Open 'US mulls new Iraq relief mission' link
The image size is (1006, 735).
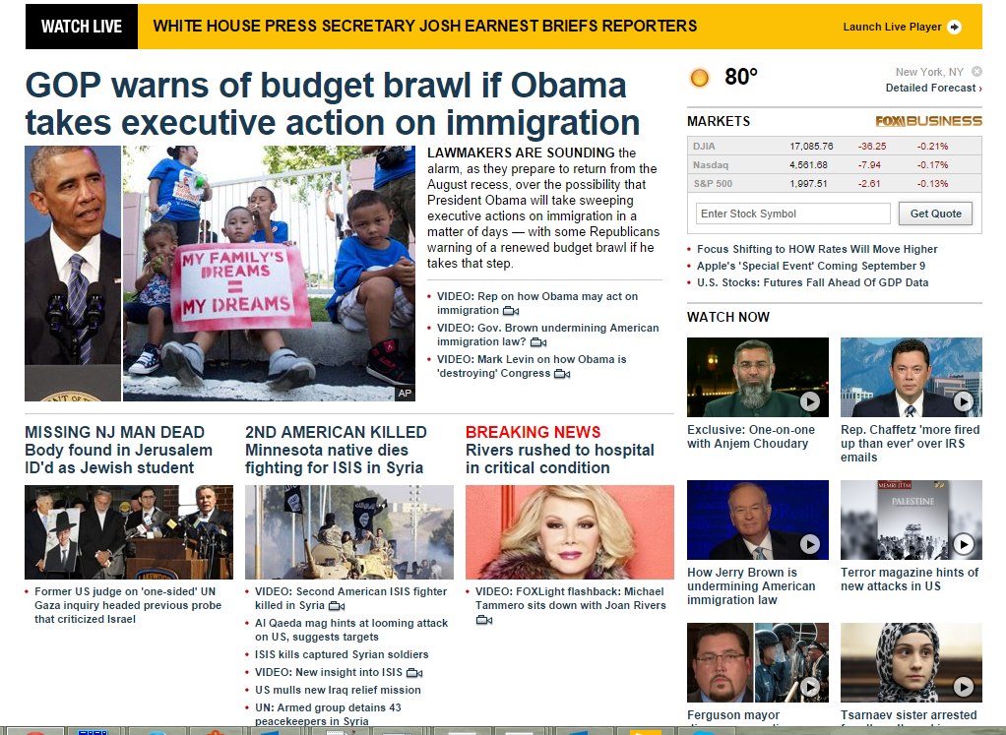[x=338, y=690]
